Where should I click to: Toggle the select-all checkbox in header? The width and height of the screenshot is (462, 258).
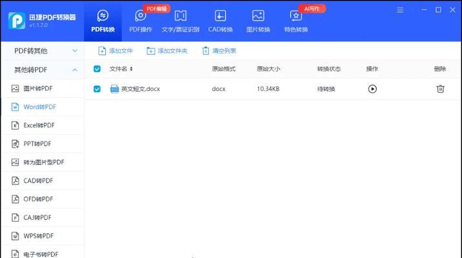(x=97, y=69)
